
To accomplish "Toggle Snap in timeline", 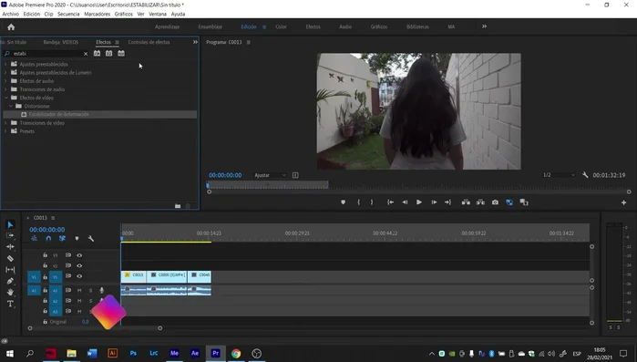I will [48, 239].
